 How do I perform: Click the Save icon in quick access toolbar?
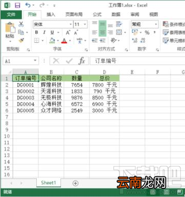(x=17, y=6)
